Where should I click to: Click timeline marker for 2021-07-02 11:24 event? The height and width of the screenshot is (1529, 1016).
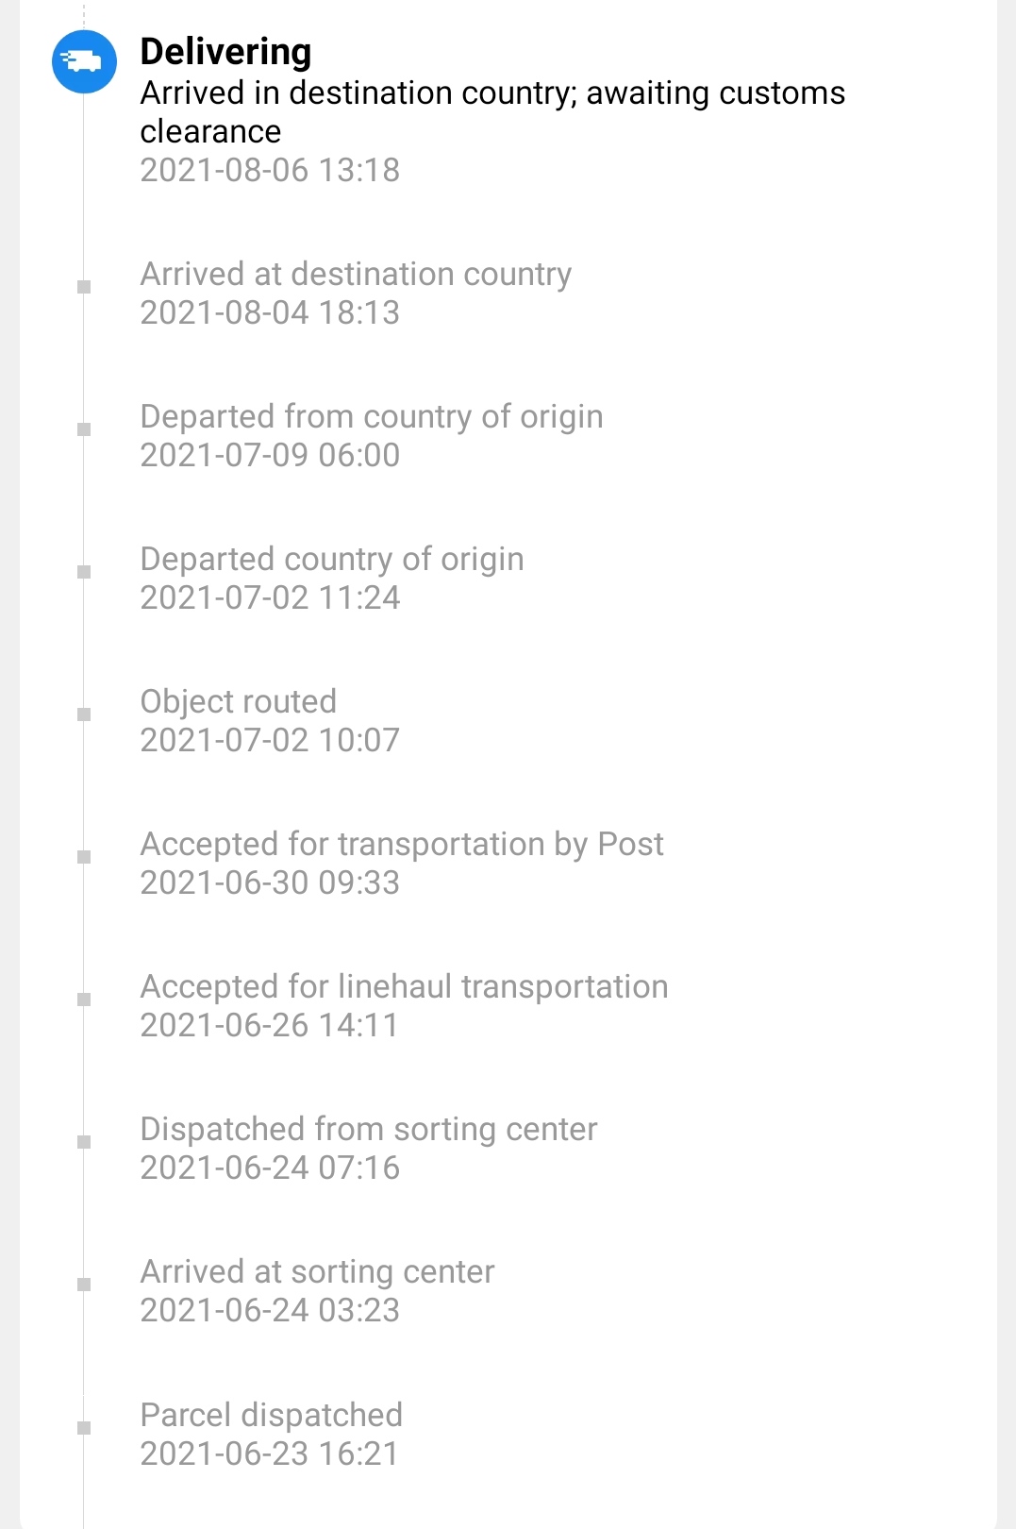(x=84, y=572)
